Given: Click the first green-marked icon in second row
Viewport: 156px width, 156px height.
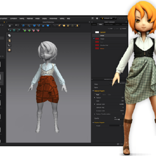Looking at the screenshot, I should coord(25,30).
